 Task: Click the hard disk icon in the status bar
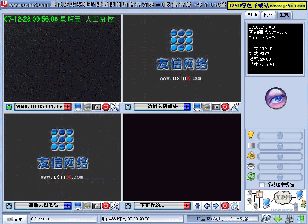(266, 219)
